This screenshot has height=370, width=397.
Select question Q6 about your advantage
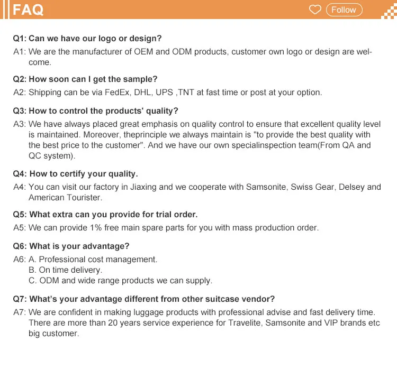71,246
